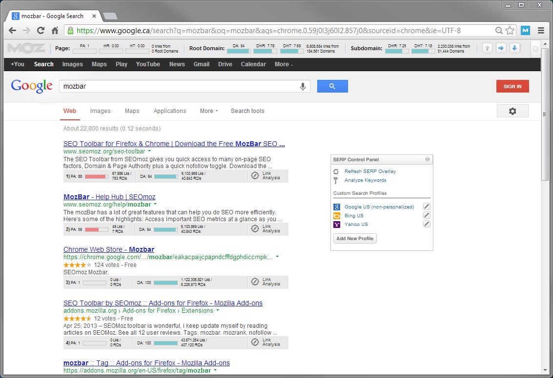Collapse the SERP Control Panel
The height and width of the screenshot is (378, 553).
pos(428,159)
